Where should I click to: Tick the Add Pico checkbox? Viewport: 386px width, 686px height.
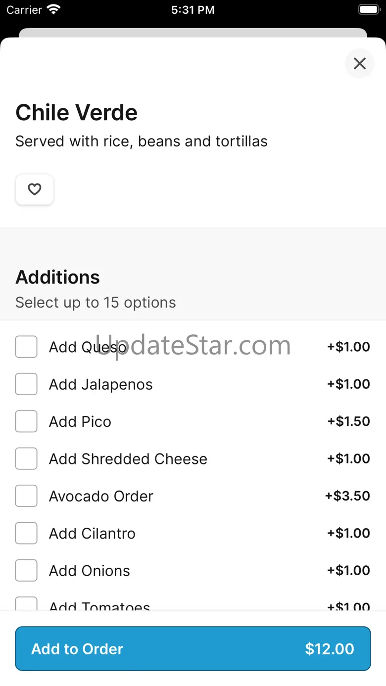coord(26,421)
